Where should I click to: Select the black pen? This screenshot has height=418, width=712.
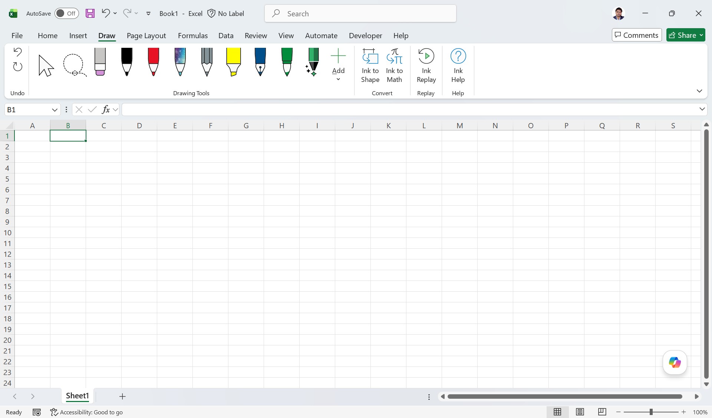(127, 62)
